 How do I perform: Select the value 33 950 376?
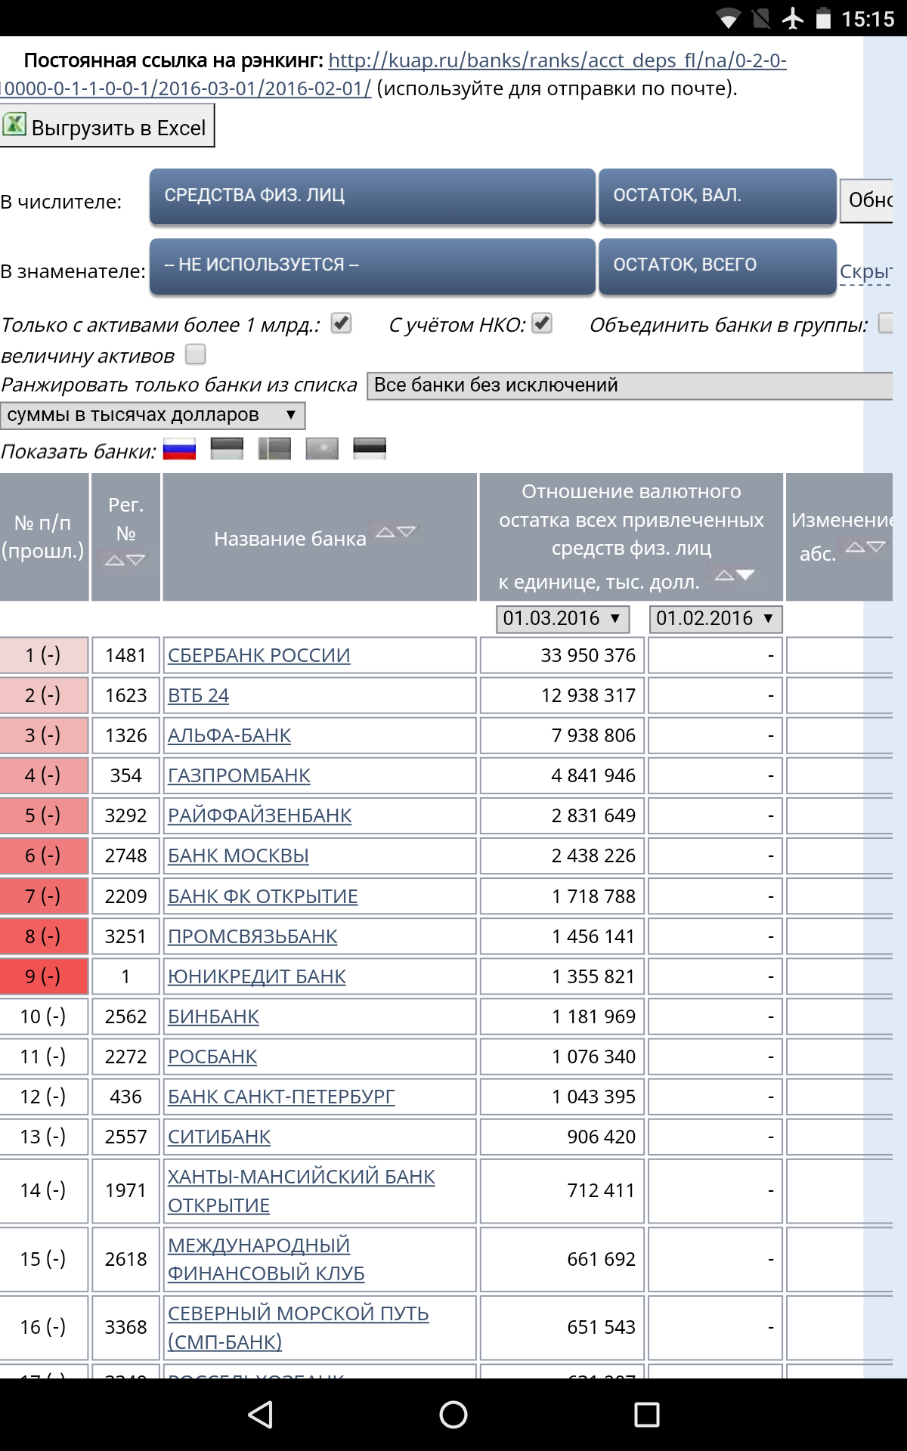click(x=588, y=655)
